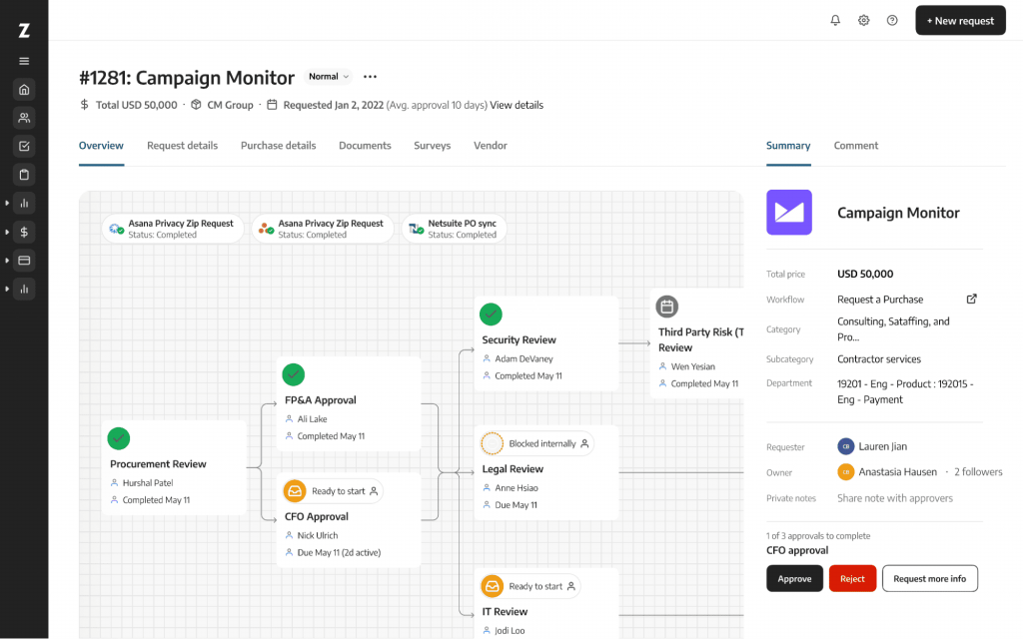Switch to the Comment tab

[856, 146]
